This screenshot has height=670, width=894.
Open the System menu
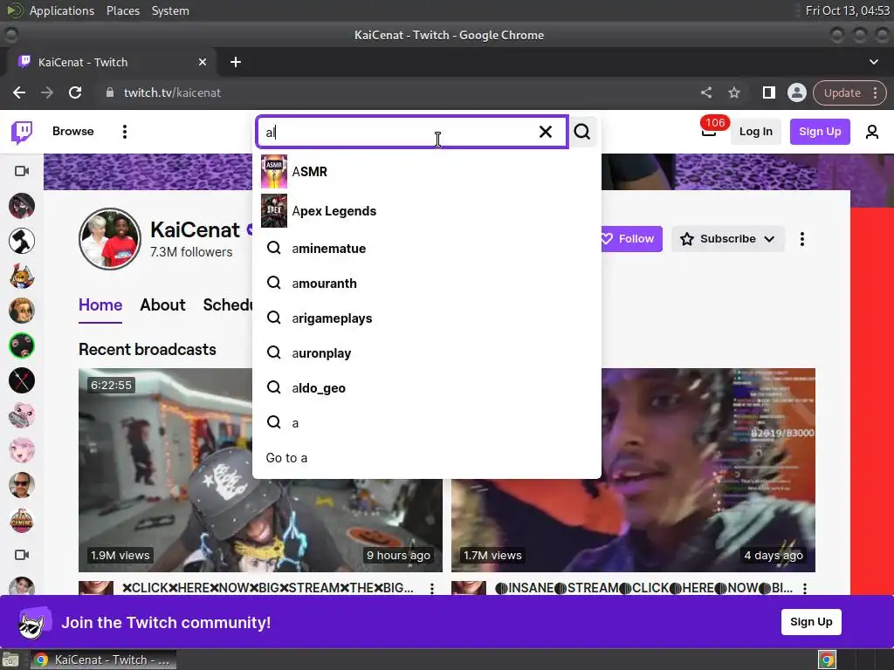pos(170,10)
